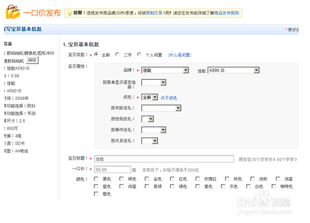
Task: Click the lightbulb reminder icon
Action: 70,13
